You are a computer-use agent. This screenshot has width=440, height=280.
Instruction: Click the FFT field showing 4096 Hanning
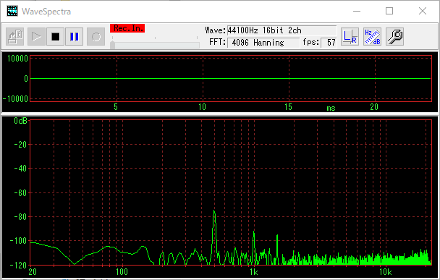[263, 43]
